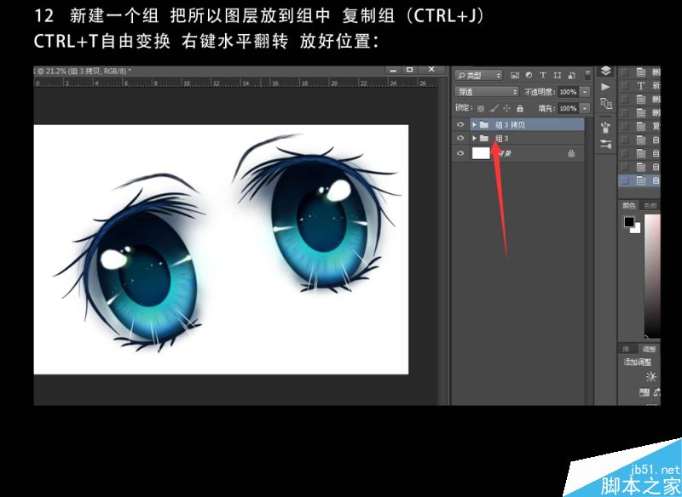Screen dimensions: 682x497
Task: Click the folder icon of 组 3 拷贝
Action: [484, 124]
